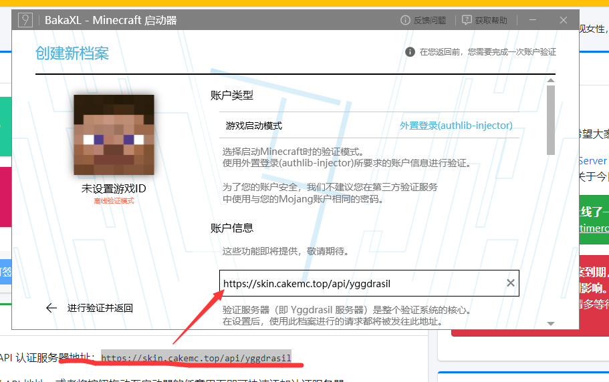
Task: Open 获取帮助 for help
Action: tap(485, 20)
